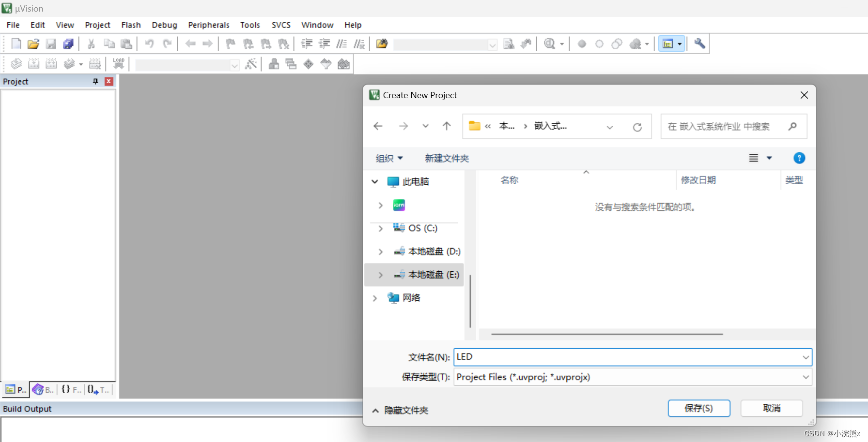Open the Debug menu
Screen dimensions: 868x442
point(164,25)
